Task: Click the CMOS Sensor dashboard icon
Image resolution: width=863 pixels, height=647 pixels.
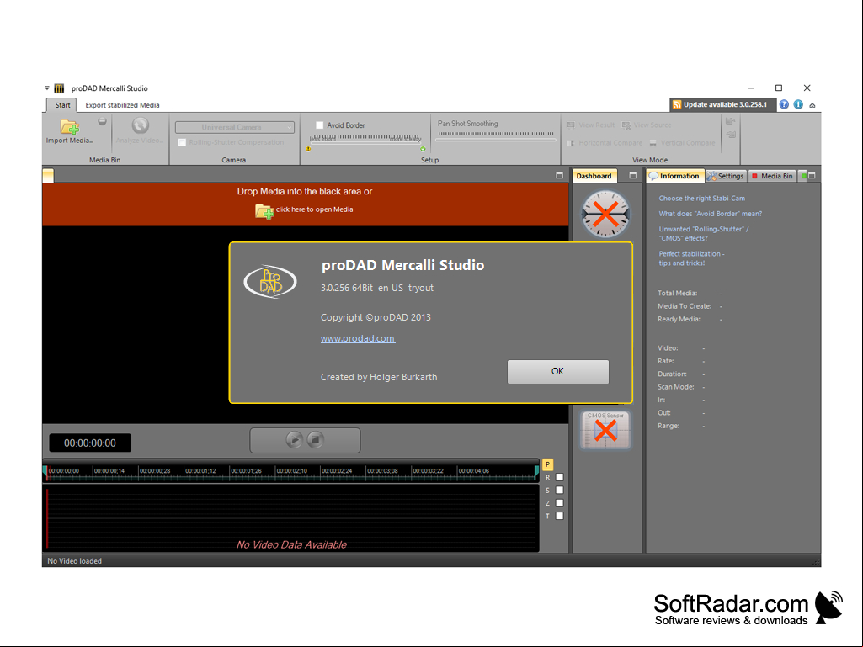Action: point(605,430)
